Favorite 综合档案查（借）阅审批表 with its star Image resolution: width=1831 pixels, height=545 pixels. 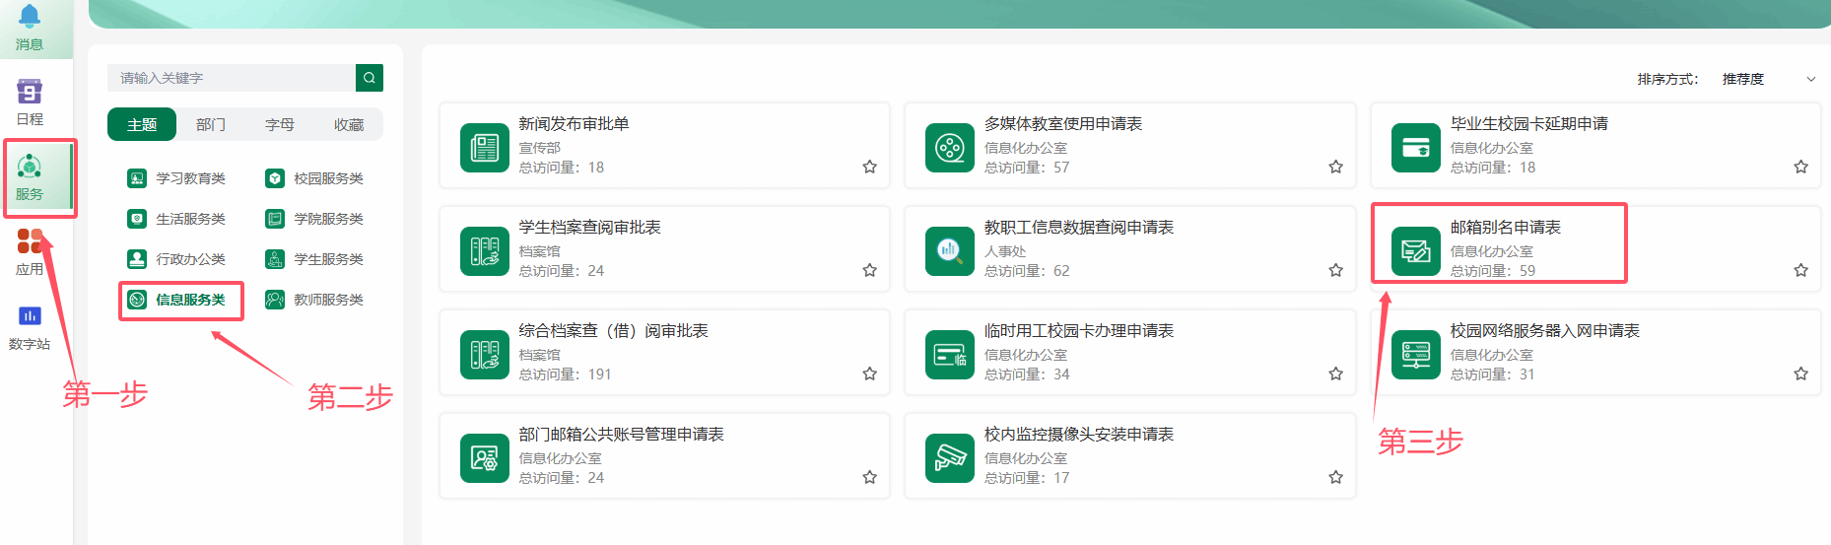pyautogui.click(x=870, y=374)
